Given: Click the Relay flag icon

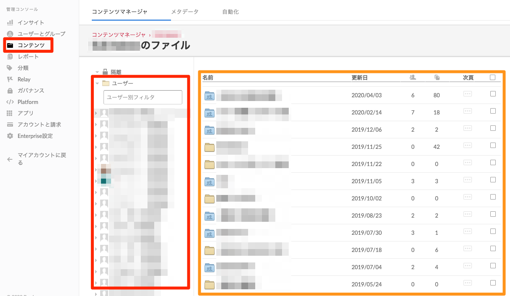Looking at the screenshot, I should click(x=10, y=79).
